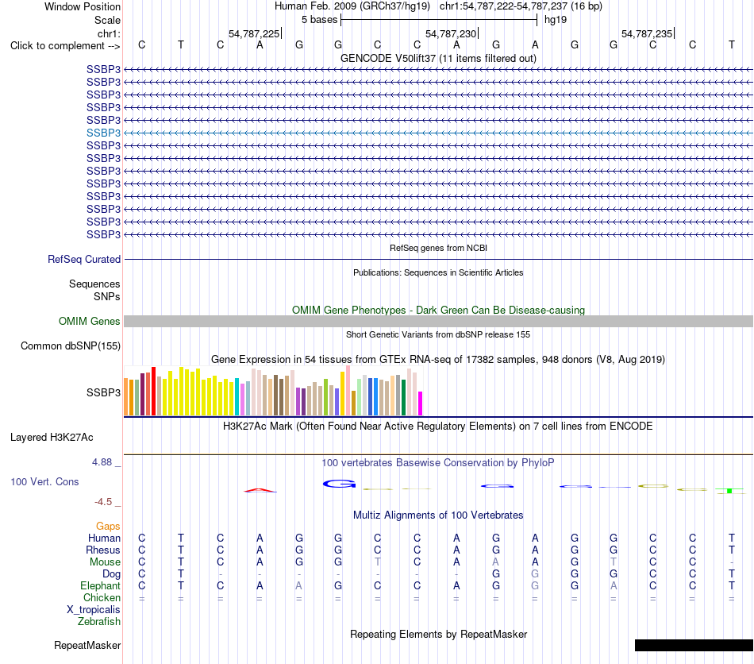Click the Scale track label
Viewport: 754px width, 664px height.
point(107,20)
